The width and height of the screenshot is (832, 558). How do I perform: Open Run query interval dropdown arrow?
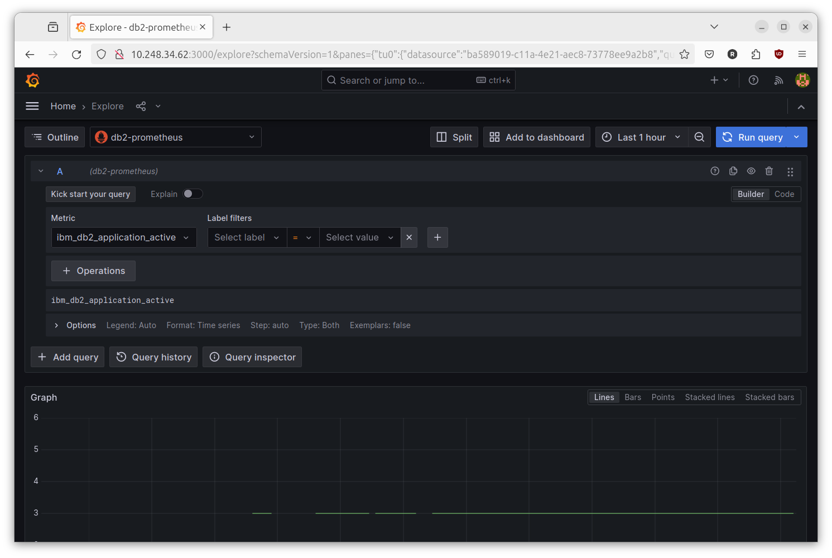point(796,137)
